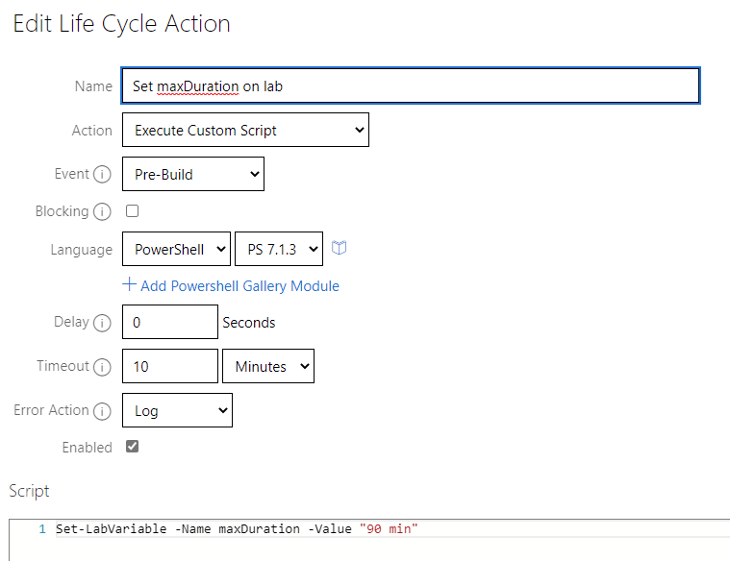Open the Error Action dropdown set to Log
Screen dimensions: 730x561
coord(177,411)
